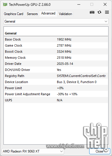Close the window with the X button
This screenshot has height=156, width=112.
pos(105,4)
